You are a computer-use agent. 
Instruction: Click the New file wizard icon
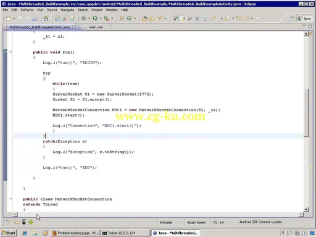point(9,19)
